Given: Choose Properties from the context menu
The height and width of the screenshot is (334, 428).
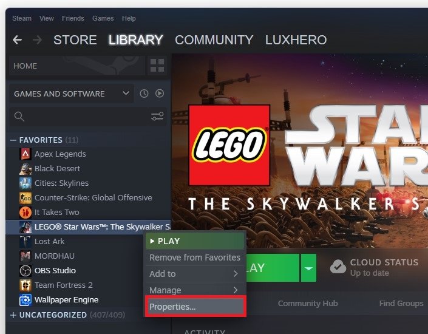Looking at the screenshot, I should [x=195, y=307].
